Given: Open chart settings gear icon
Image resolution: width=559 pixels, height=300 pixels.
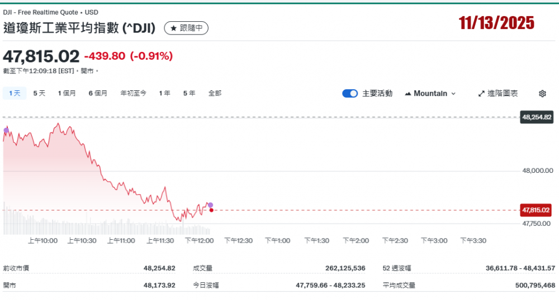Looking at the screenshot, I should click(542, 94).
